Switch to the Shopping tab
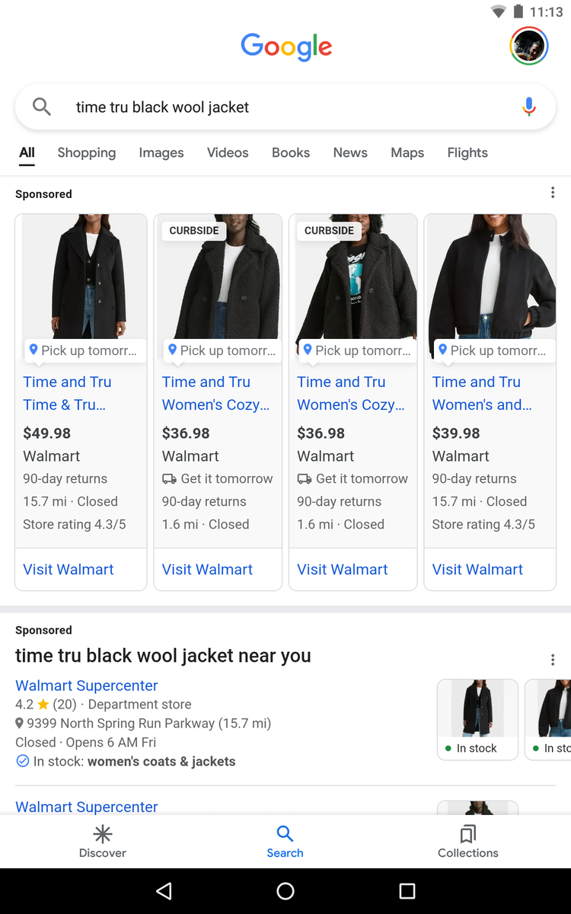 (x=87, y=153)
